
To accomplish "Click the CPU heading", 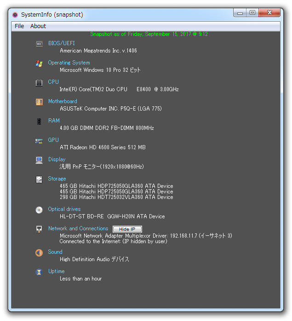I will [53, 82].
